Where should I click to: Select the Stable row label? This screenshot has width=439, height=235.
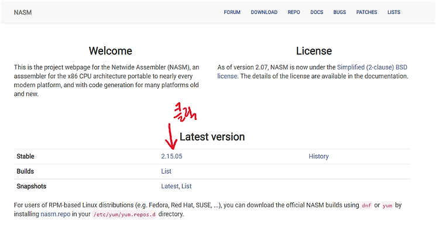point(25,157)
